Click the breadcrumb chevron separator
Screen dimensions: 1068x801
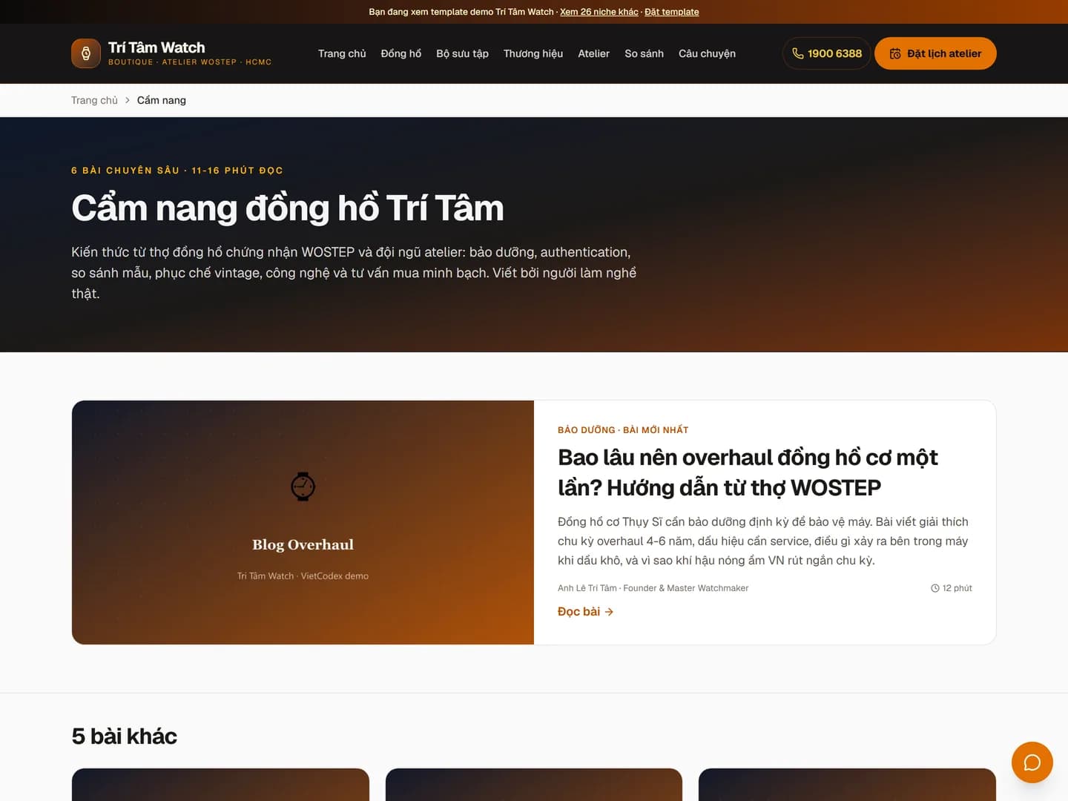click(x=128, y=100)
